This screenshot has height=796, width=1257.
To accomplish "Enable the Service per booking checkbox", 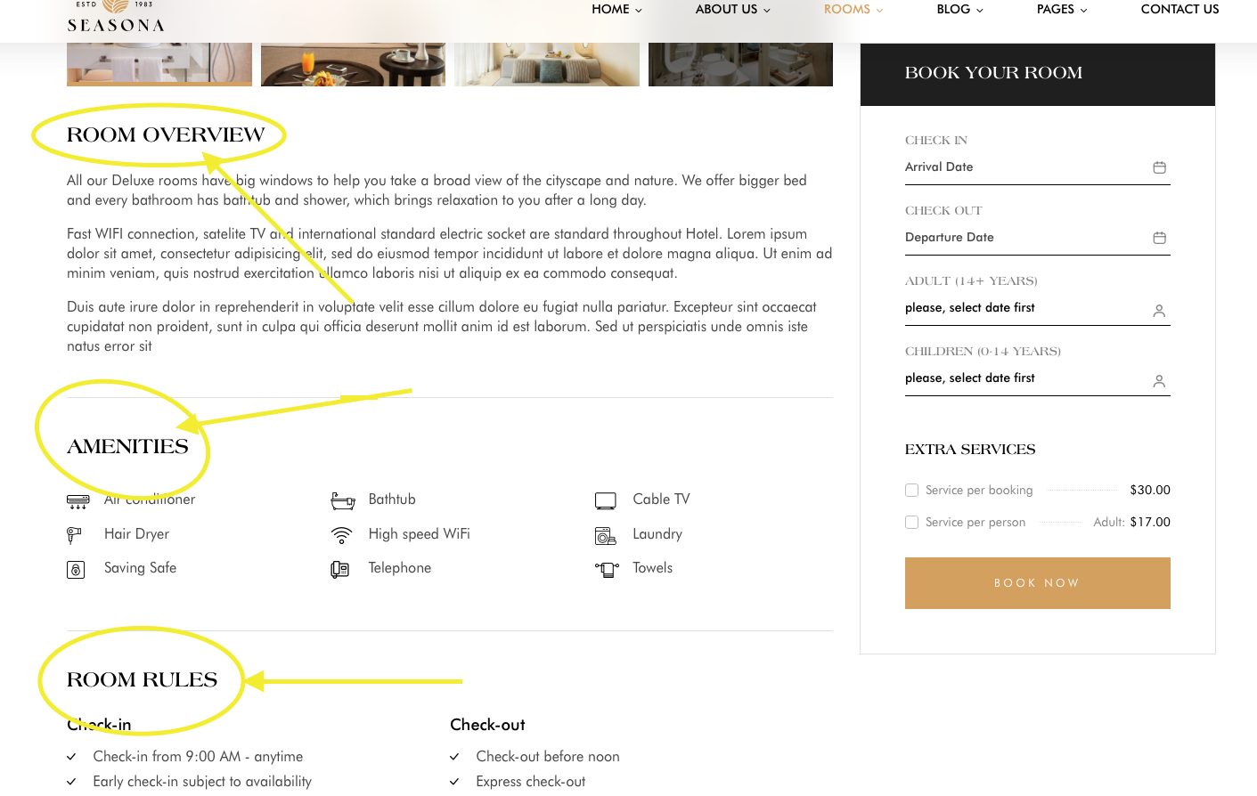I will (x=911, y=491).
